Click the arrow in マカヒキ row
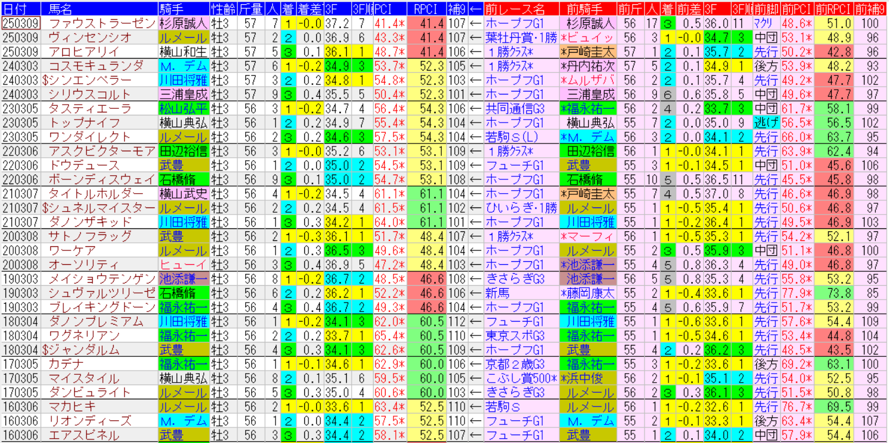 click(x=476, y=407)
